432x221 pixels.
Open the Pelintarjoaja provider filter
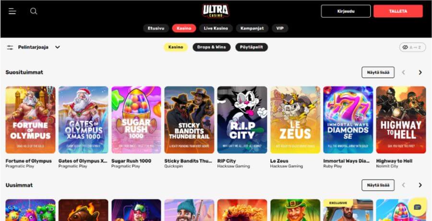33,47
